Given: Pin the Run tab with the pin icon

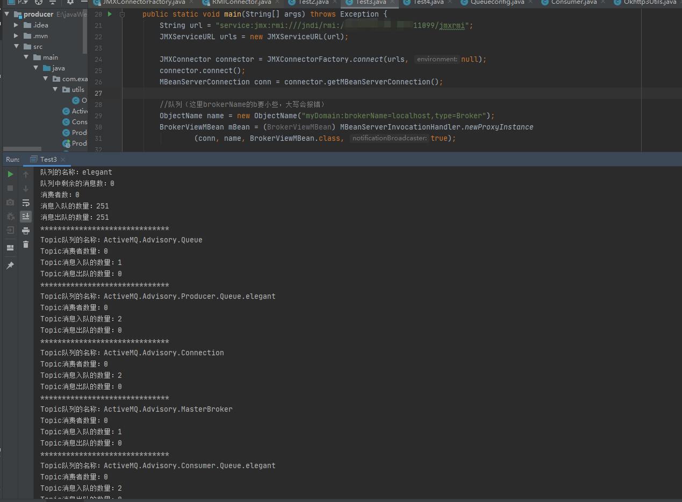Looking at the screenshot, I should coord(10,266).
